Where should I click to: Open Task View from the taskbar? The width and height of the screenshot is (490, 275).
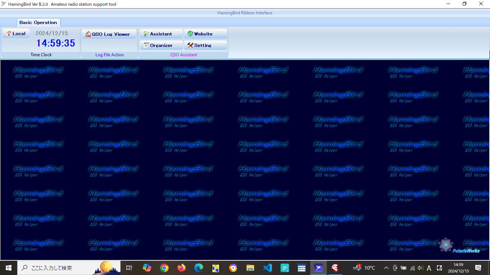pos(129,268)
